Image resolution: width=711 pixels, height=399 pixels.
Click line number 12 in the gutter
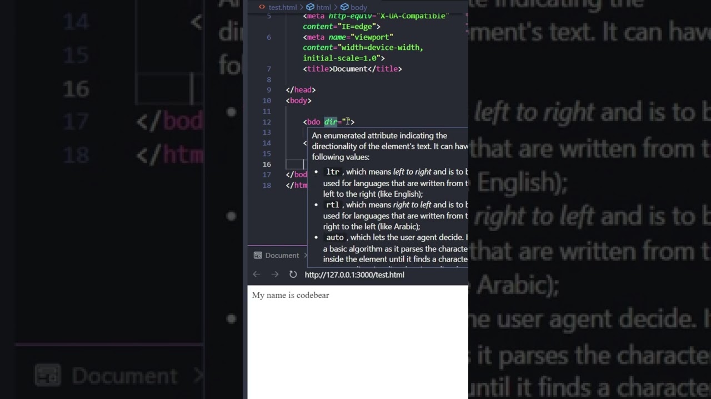click(267, 122)
